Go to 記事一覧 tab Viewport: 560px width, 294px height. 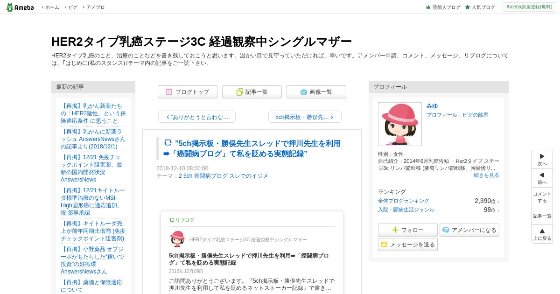[252, 92]
